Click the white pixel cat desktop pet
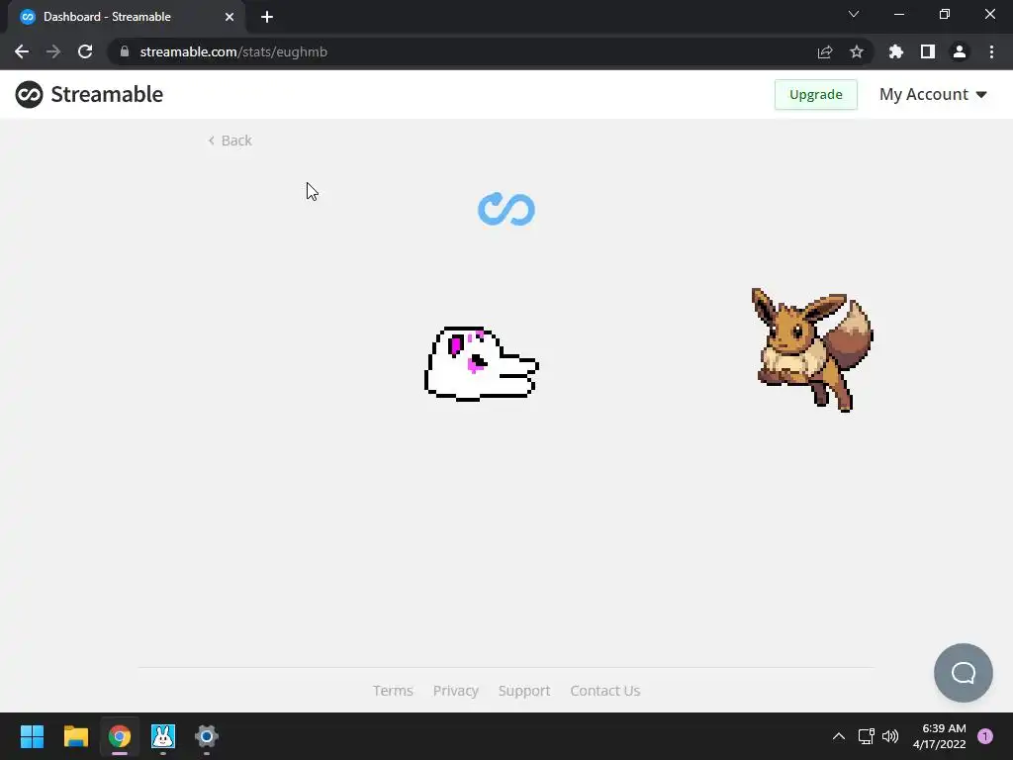 [x=482, y=364]
